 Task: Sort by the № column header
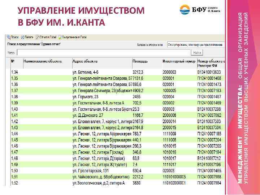pyautogui.click(x=13, y=61)
